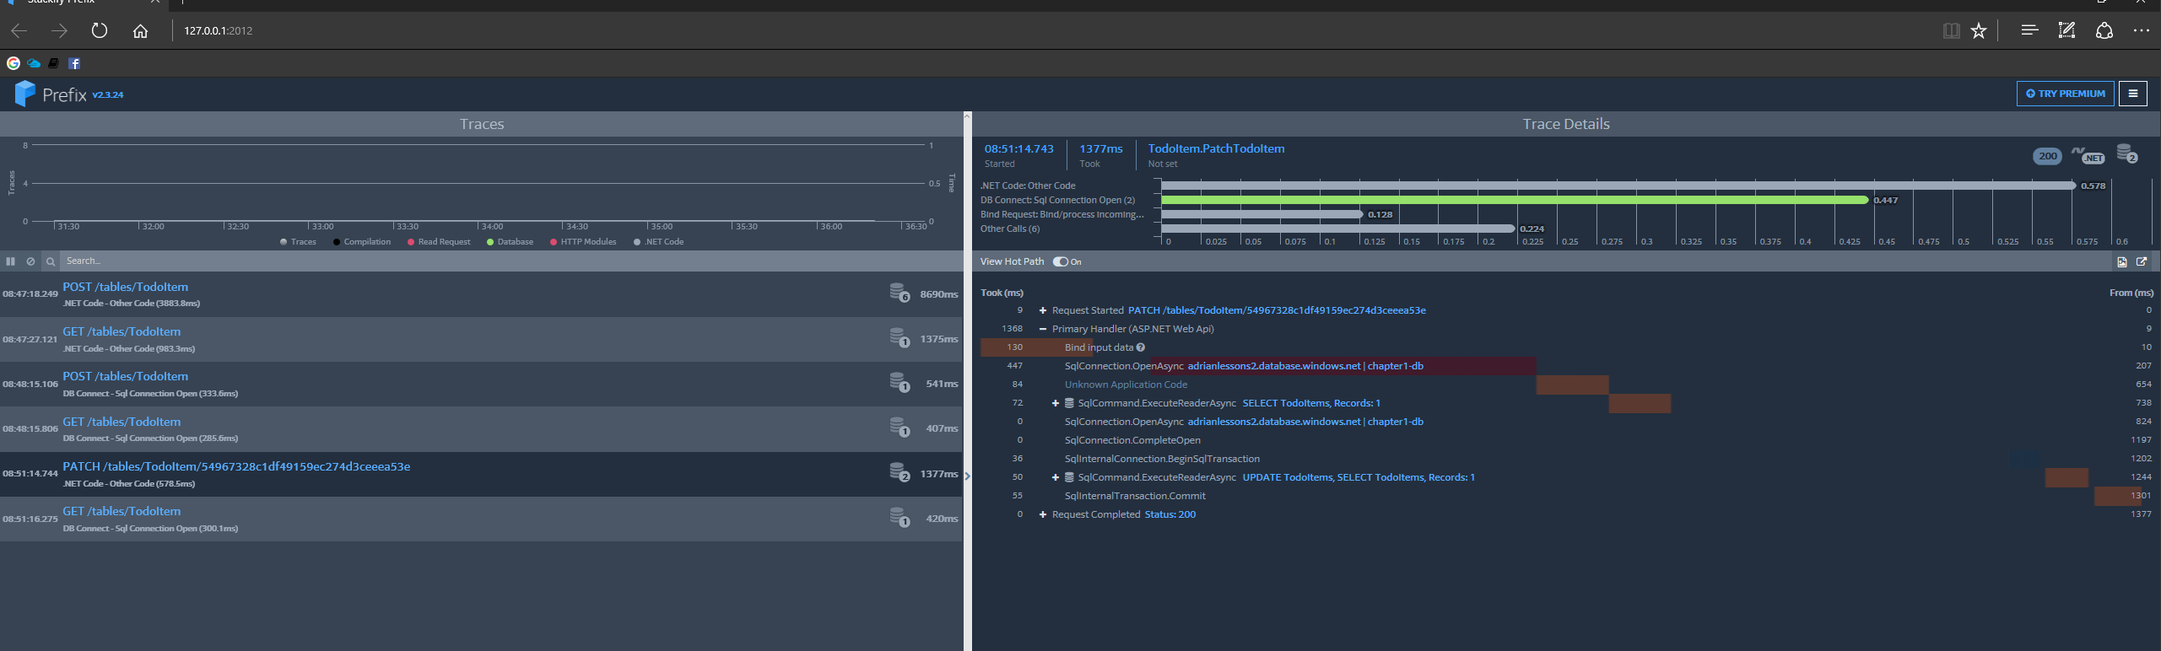The width and height of the screenshot is (2161, 651).
Task: Click the browser forward arrow
Action: click(x=59, y=30)
